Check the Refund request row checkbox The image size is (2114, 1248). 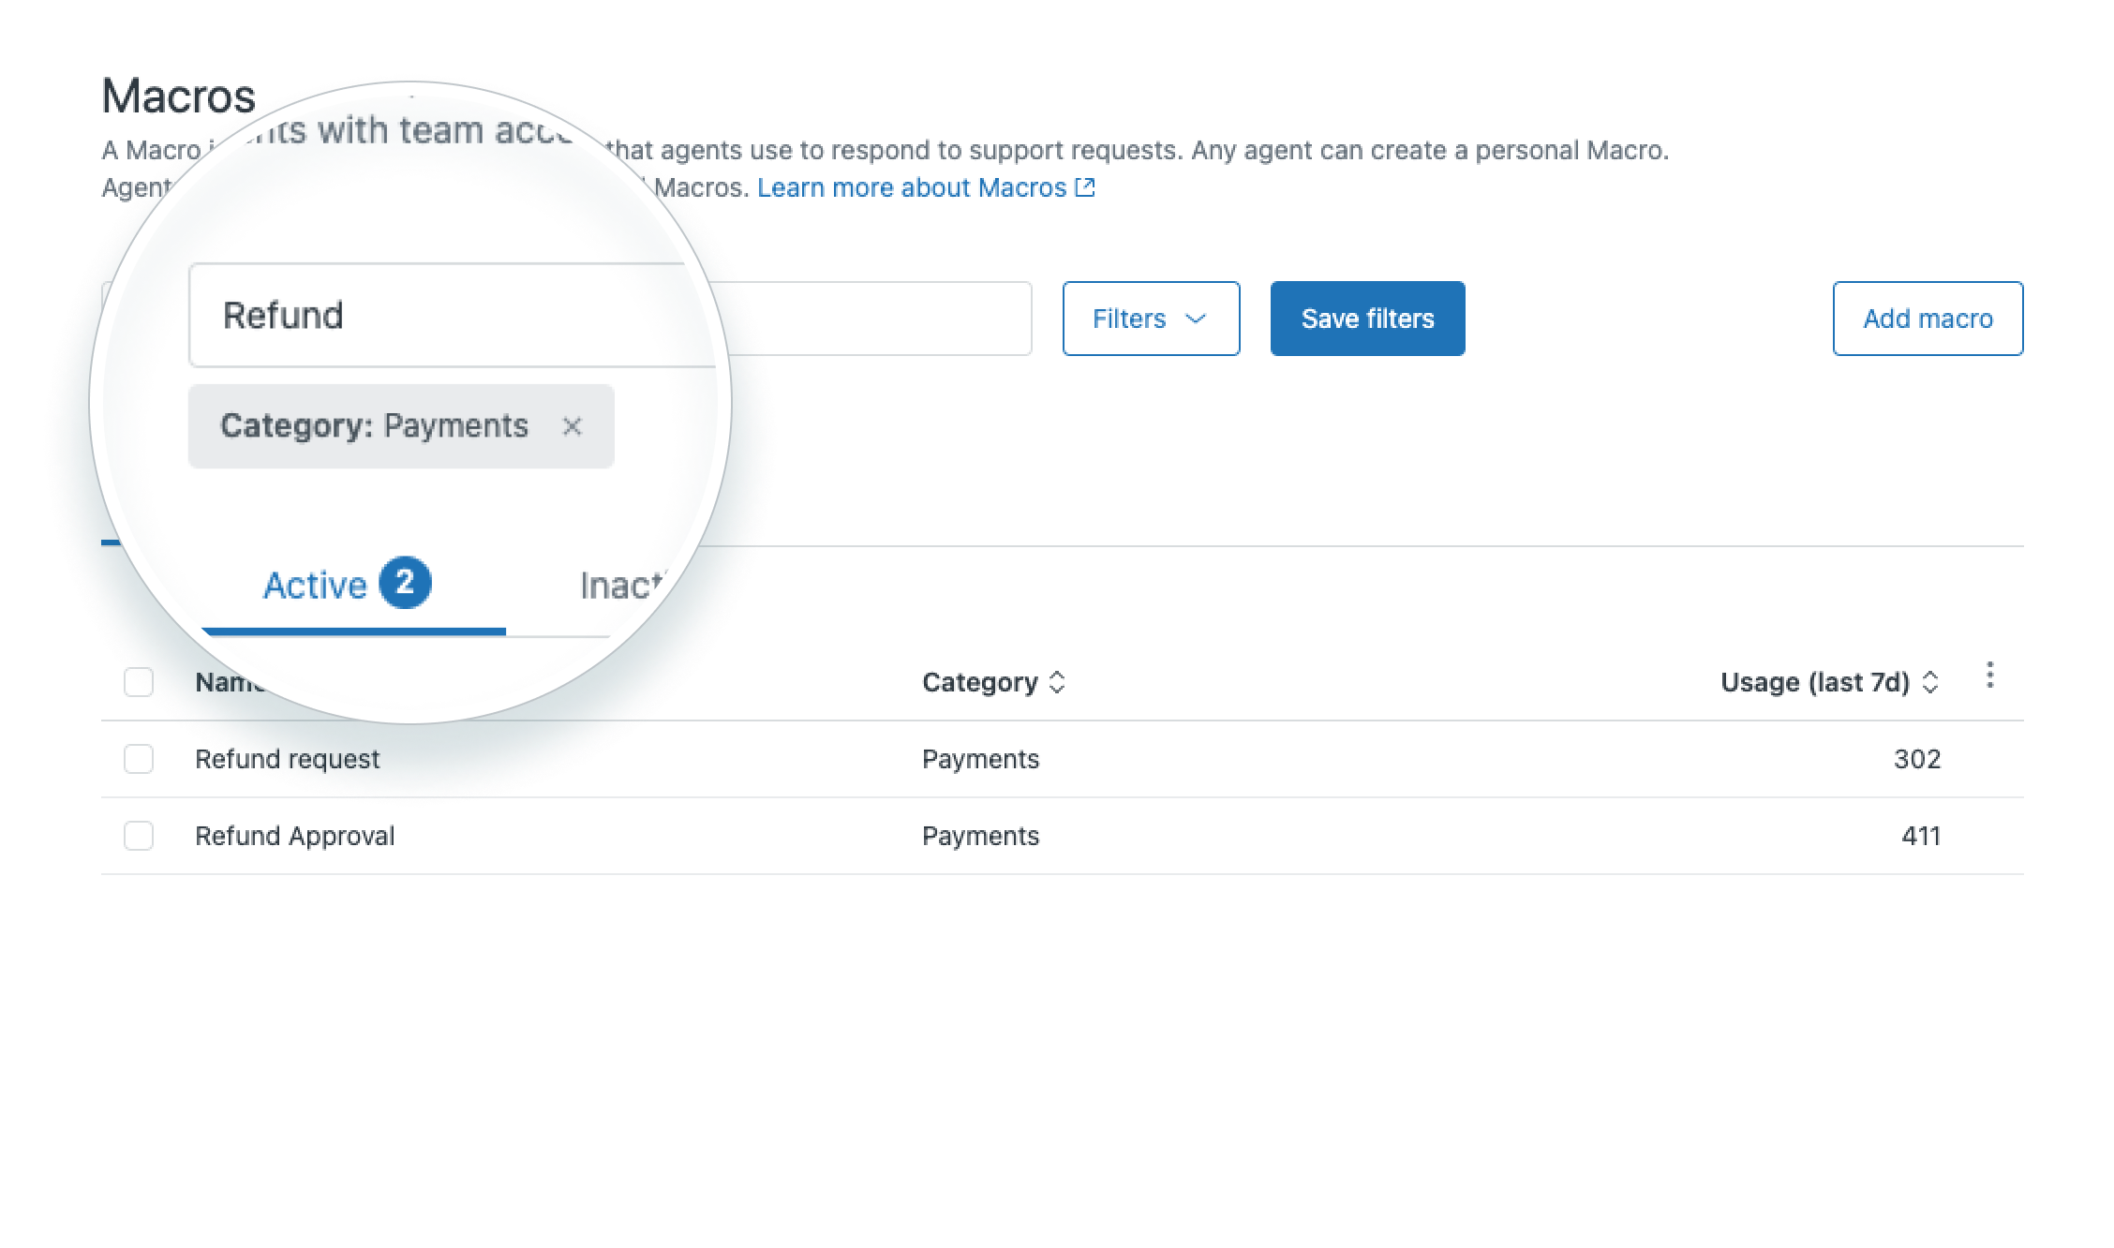pos(139,759)
